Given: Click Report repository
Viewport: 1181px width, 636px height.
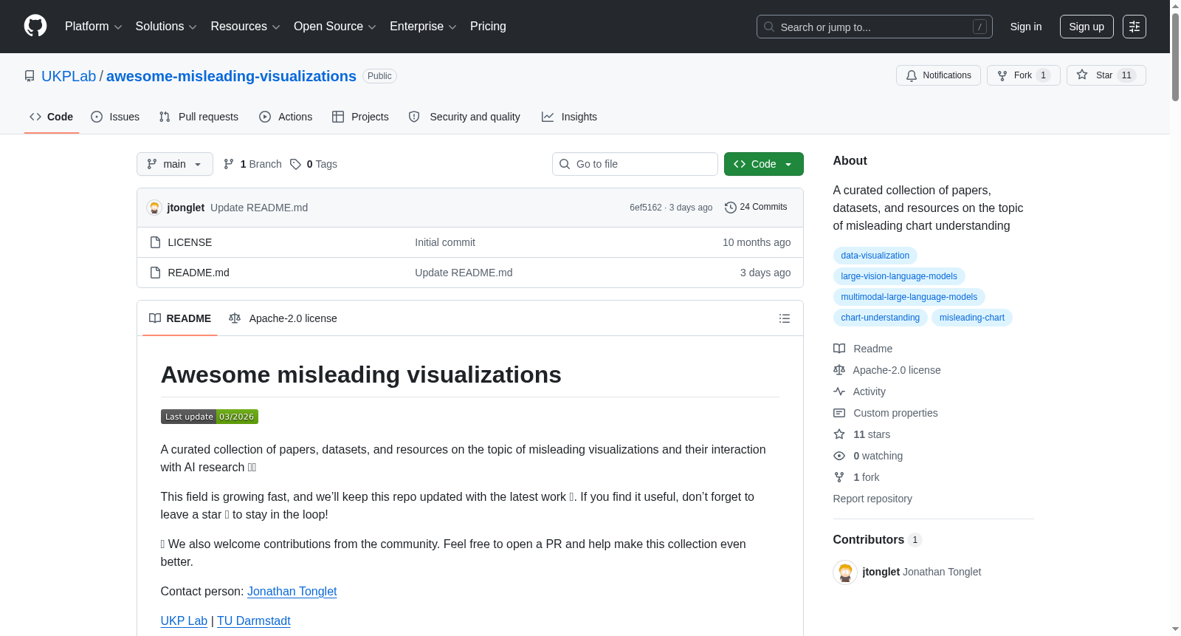Looking at the screenshot, I should click(x=872, y=499).
